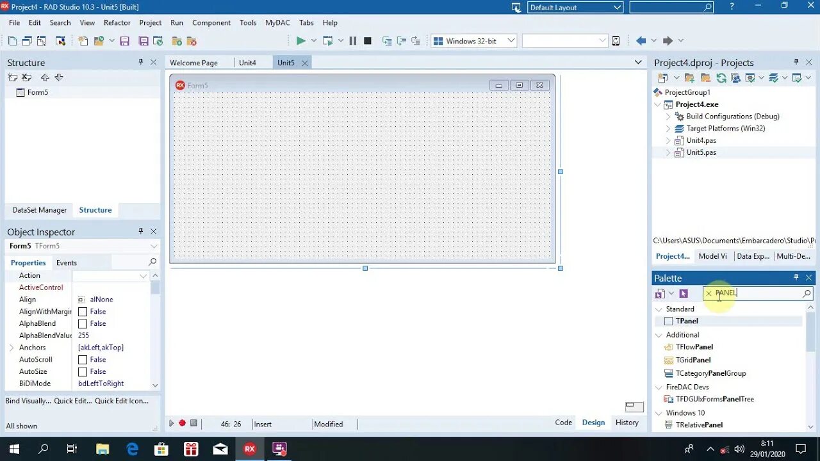820x461 pixels.
Task: Click the Windows Start button
Action: 14,449
